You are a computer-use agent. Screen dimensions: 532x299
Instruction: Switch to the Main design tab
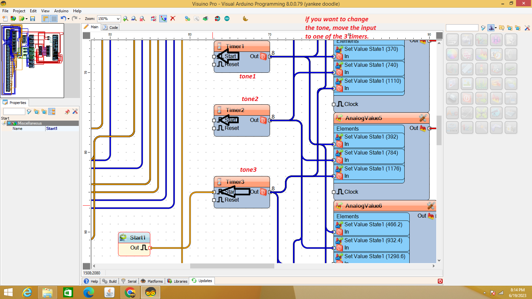pyautogui.click(x=91, y=27)
